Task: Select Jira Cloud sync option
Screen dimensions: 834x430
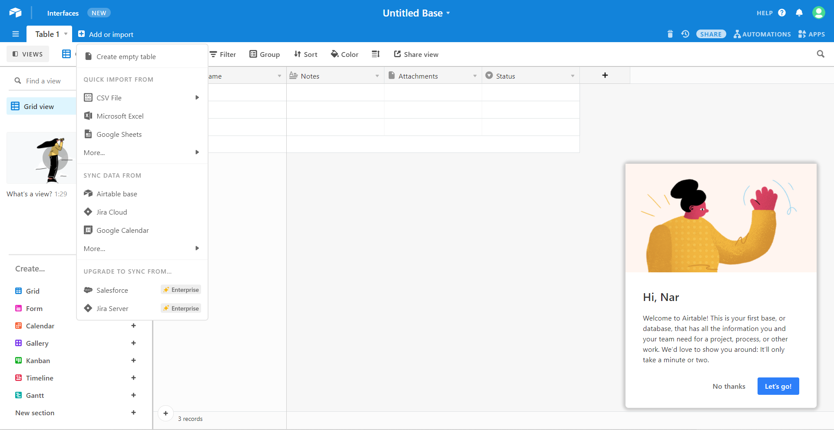Action: (x=142, y=212)
